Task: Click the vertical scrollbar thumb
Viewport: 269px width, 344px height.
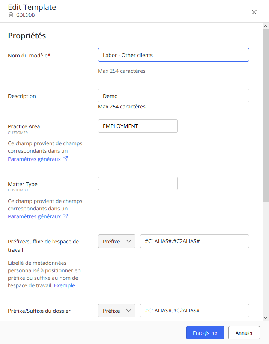Action: point(266,113)
